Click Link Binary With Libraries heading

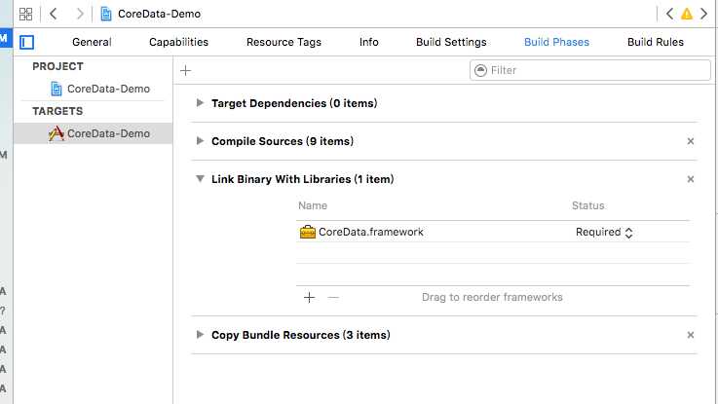303,179
